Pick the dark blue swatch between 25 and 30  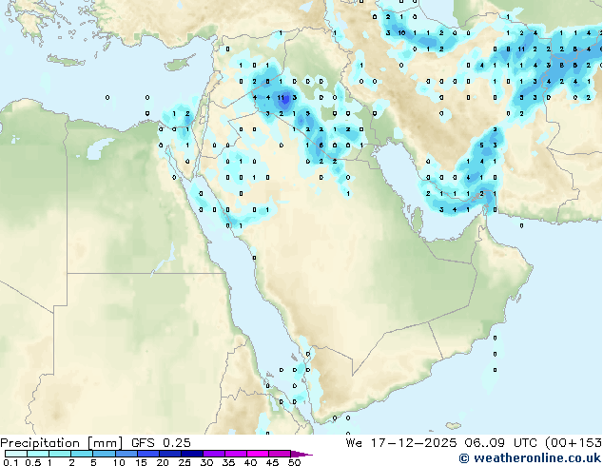point(192,454)
